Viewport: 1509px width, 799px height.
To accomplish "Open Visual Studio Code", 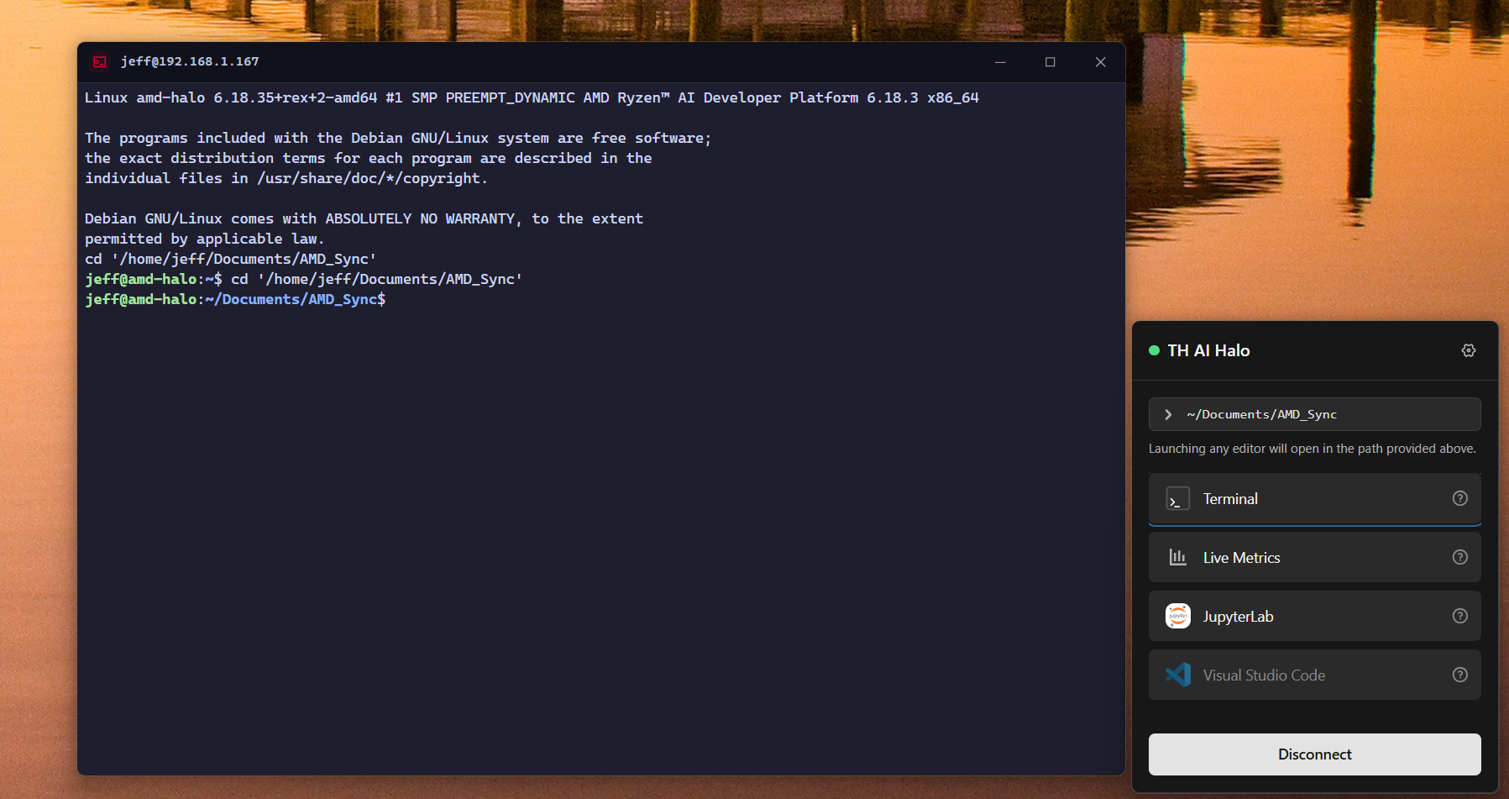I will point(1314,675).
